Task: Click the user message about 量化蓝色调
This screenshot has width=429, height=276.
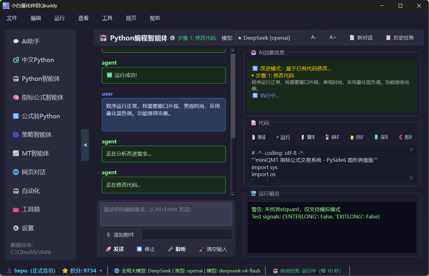Action: click(x=164, y=114)
